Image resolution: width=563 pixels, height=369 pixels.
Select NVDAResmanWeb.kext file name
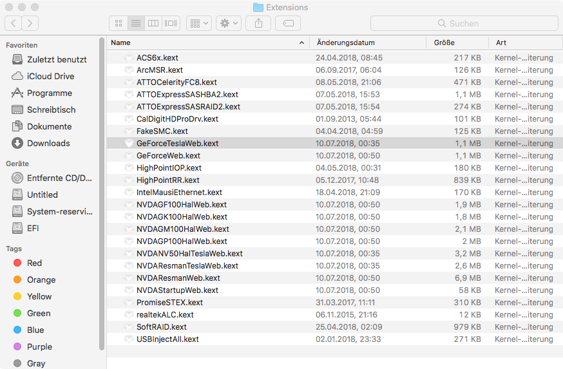tap(178, 278)
